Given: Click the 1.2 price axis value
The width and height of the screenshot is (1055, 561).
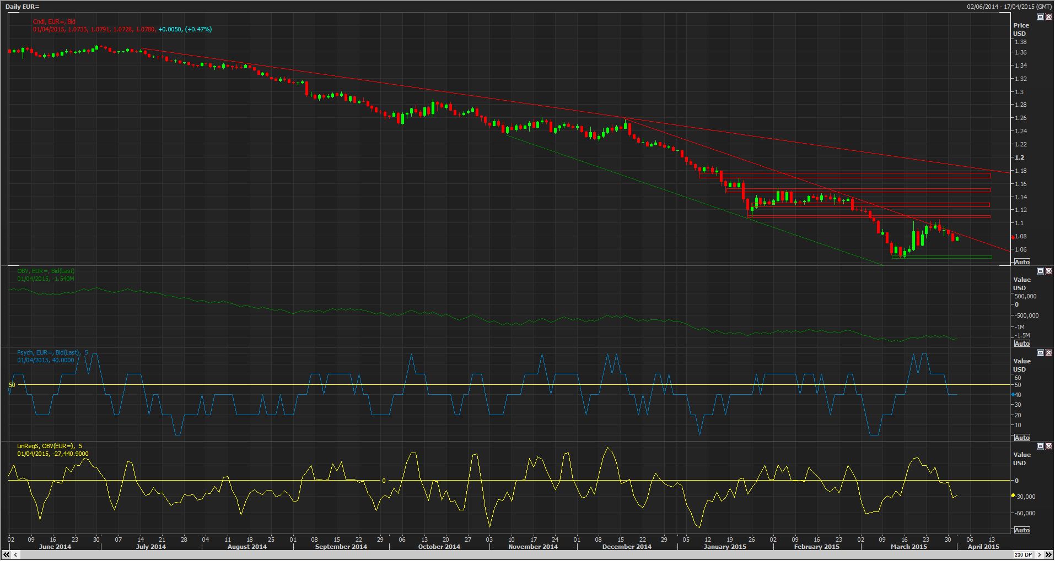Looking at the screenshot, I should 1019,157.
